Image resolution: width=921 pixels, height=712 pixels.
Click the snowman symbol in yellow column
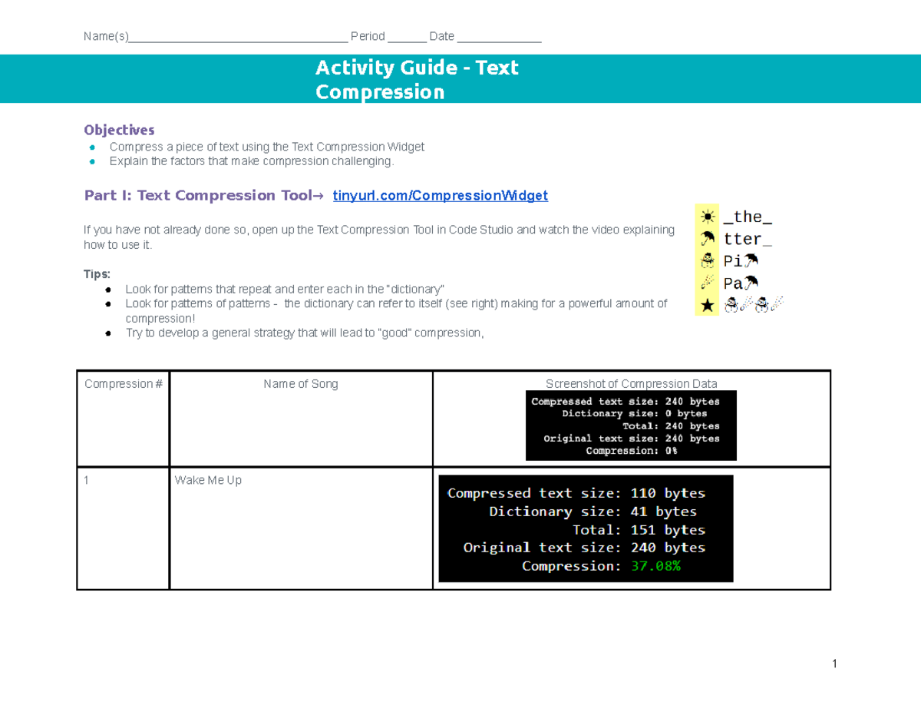tap(707, 261)
